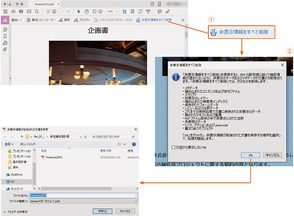This screenshot has width=294, height=216.
Task: Select ネットワーク in navigation tree
Action: pyautogui.click(x=14, y=189)
